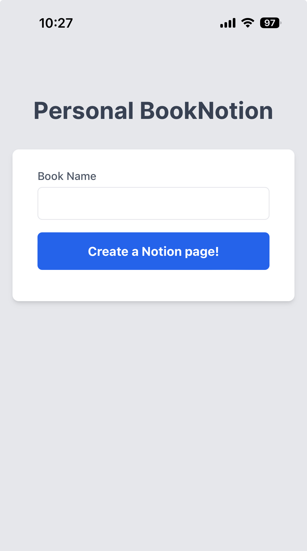This screenshot has width=307, height=551.
Task: Click the word Create on the blue button
Action: point(108,252)
